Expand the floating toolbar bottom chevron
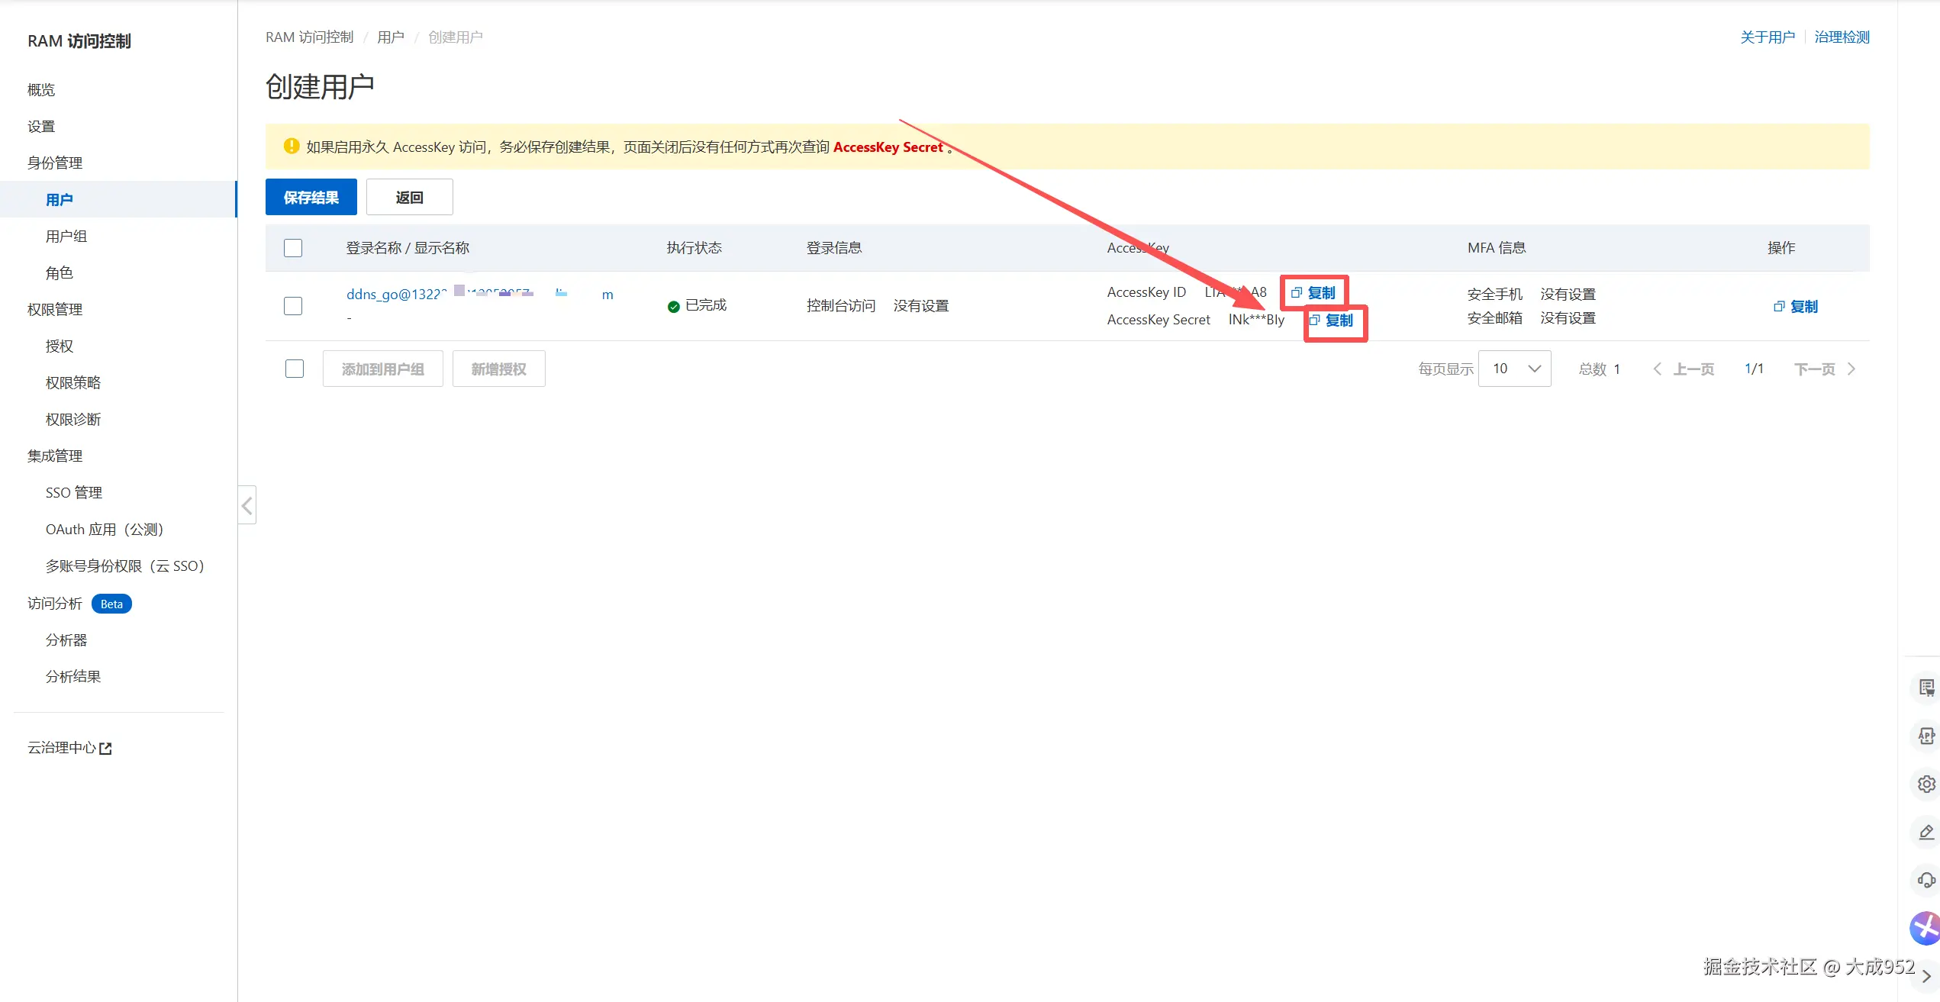This screenshot has height=1002, width=1940. point(1926,976)
